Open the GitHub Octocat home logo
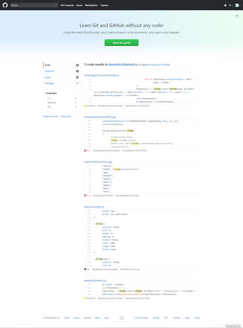 [5, 5]
